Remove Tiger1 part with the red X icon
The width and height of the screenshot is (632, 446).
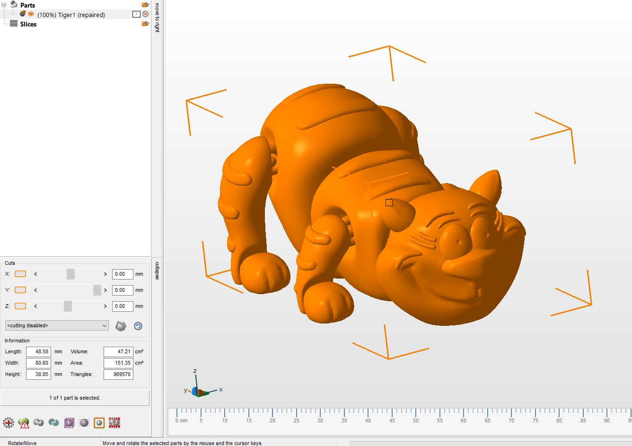(x=146, y=14)
